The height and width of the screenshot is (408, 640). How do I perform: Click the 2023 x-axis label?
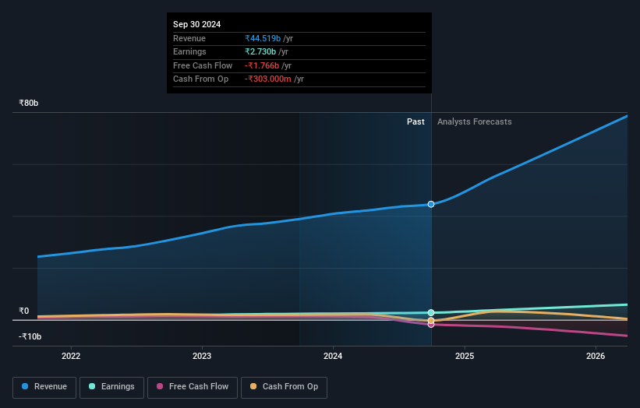(x=202, y=356)
